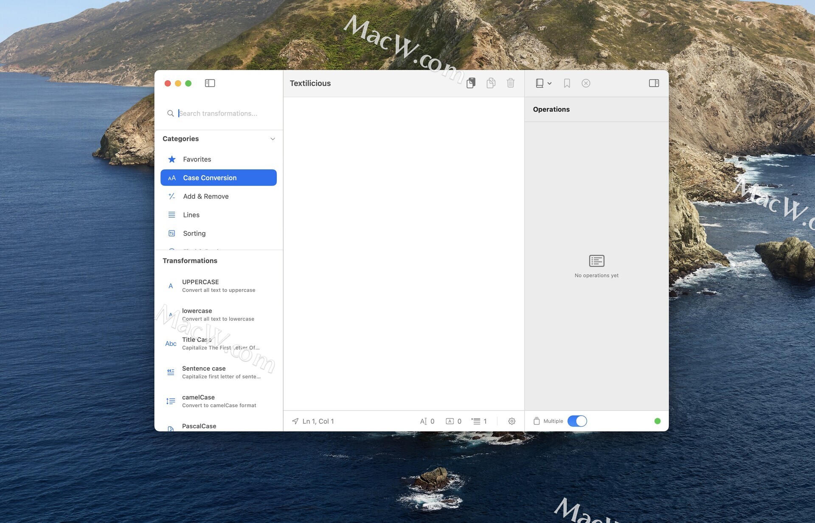
Task: Open the Lines category
Action: [x=191, y=215]
